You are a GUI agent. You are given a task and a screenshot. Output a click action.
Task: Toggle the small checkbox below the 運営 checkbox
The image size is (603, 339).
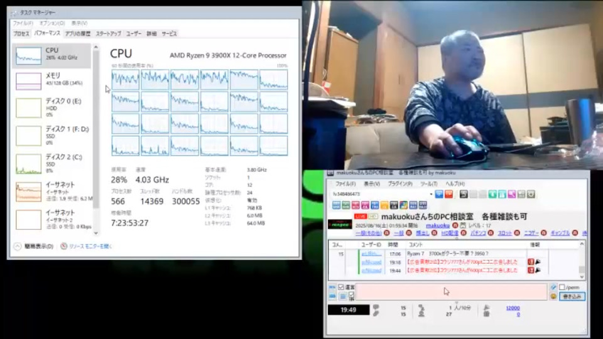tap(351, 294)
